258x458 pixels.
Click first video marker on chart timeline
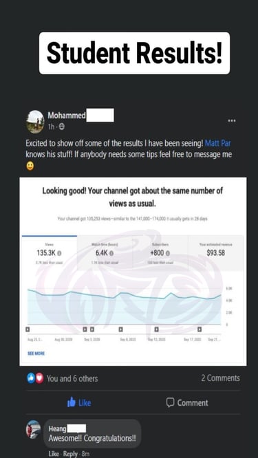28,329
